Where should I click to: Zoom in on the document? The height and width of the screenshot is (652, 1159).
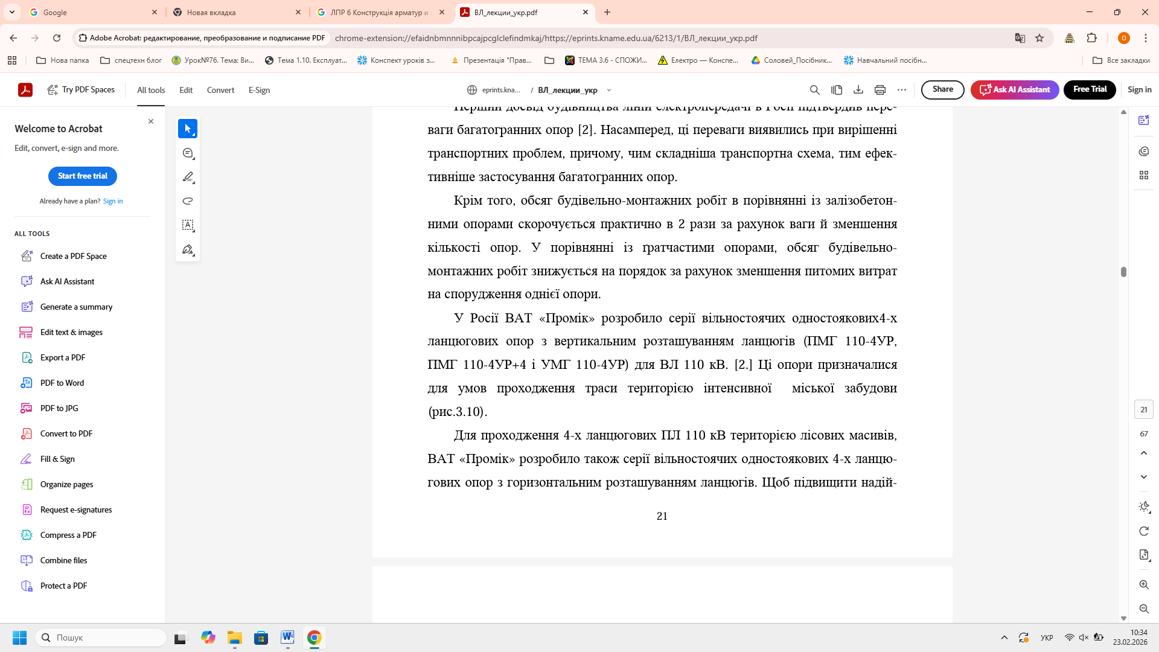coord(1143,585)
